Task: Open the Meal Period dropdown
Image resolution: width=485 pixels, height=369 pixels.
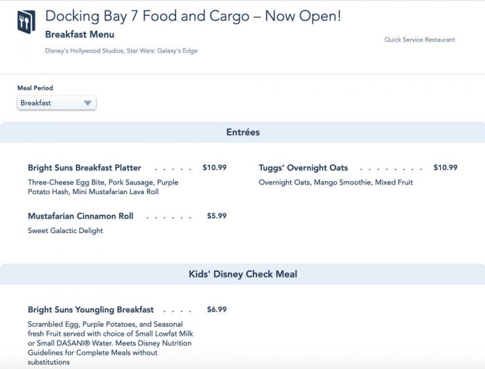Action: tap(56, 103)
